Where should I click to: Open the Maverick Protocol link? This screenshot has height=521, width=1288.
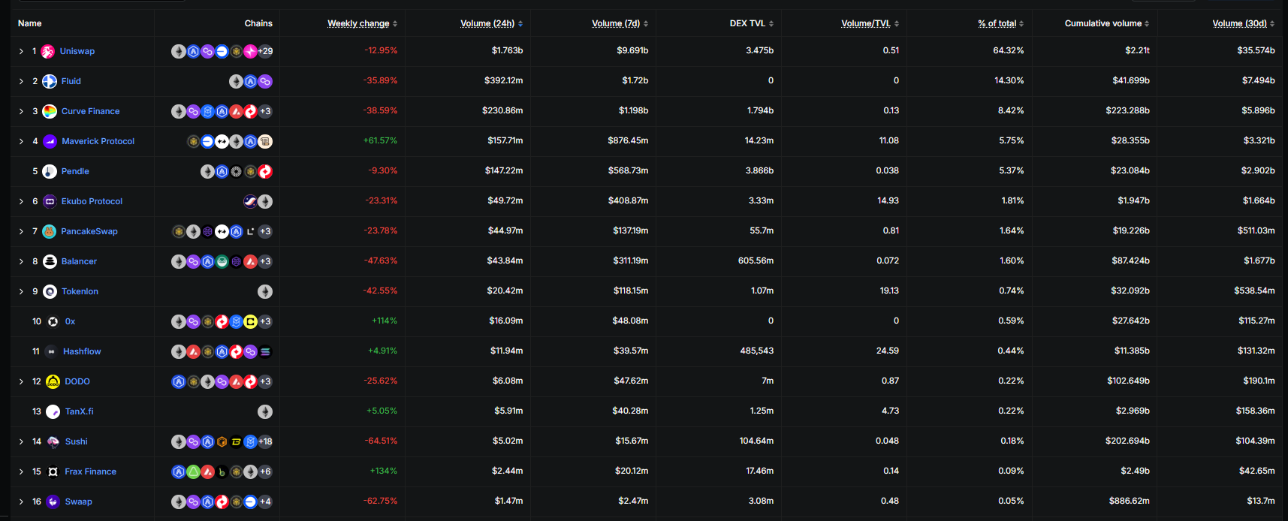tap(98, 141)
